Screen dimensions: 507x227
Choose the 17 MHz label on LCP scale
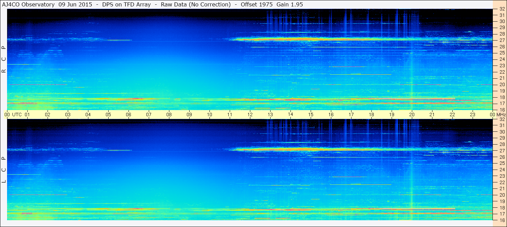(x=502, y=214)
